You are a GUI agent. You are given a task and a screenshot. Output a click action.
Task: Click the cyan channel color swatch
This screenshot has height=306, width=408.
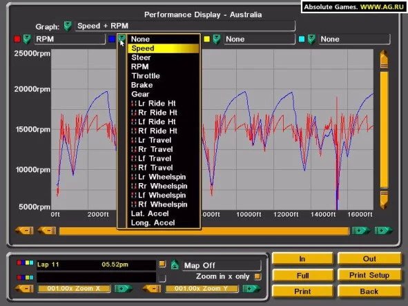click(x=302, y=39)
